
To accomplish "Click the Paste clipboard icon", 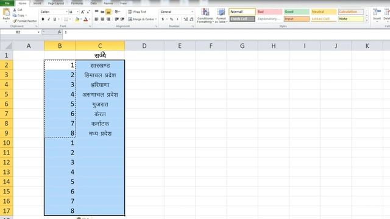I will [6, 12].
